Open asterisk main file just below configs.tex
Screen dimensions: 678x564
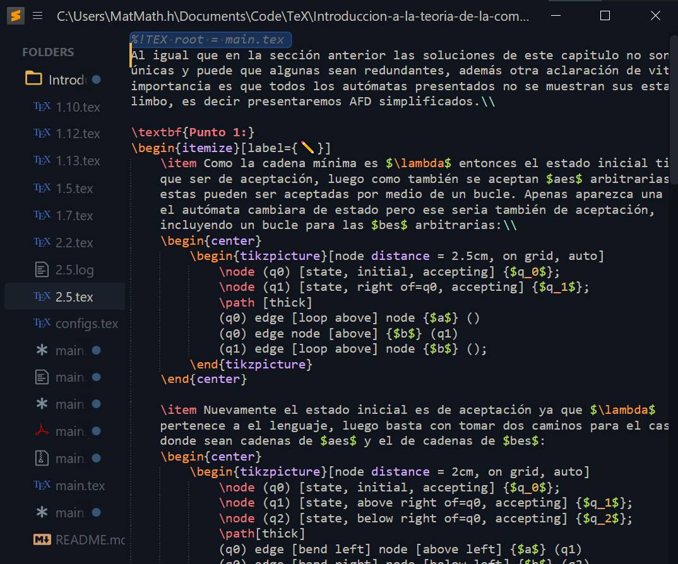[71, 351]
